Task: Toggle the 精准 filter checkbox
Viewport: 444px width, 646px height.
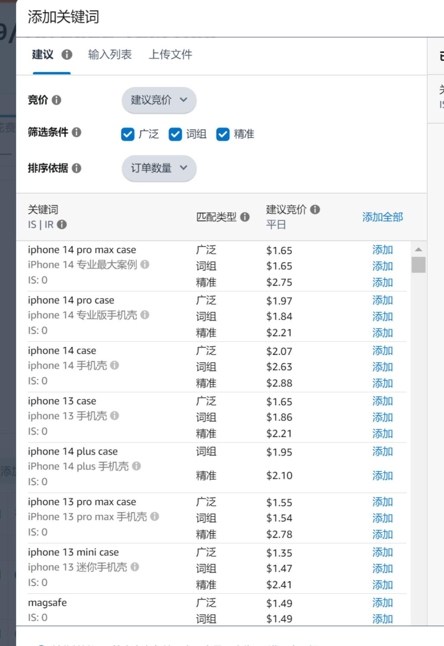Action: [x=223, y=134]
